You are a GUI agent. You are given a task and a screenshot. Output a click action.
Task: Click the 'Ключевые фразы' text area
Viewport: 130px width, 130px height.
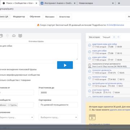coord(39,51)
